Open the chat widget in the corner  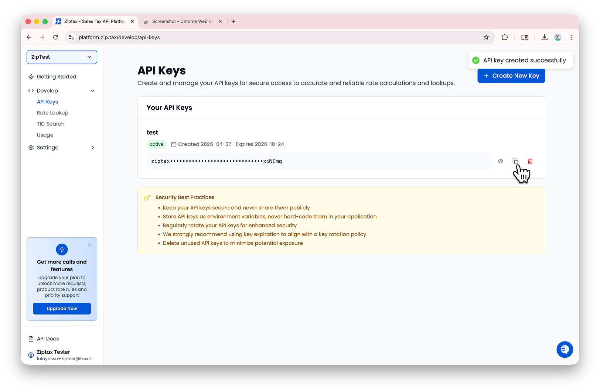tap(565, 350)
